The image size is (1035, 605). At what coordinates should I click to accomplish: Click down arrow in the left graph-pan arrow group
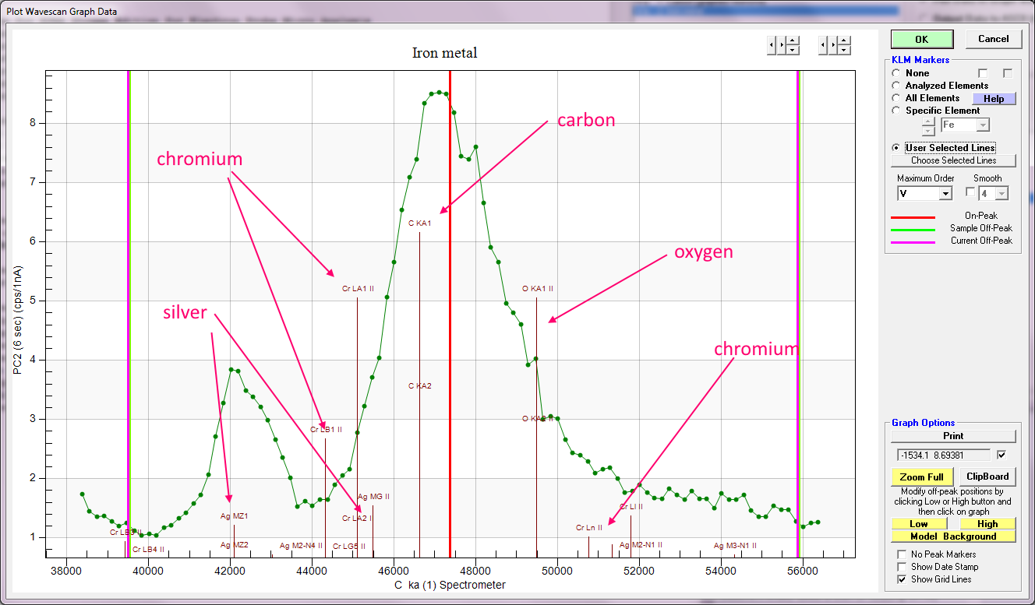click(x=793, y=51)
